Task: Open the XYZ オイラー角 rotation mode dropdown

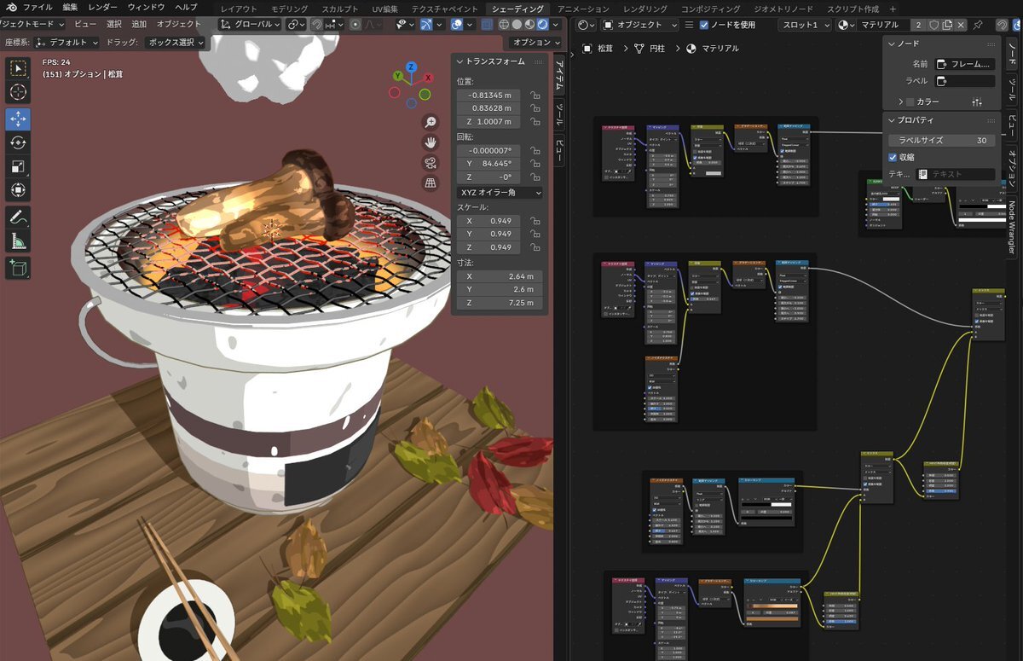Action: pyautogui.click(x=500, y=193)
